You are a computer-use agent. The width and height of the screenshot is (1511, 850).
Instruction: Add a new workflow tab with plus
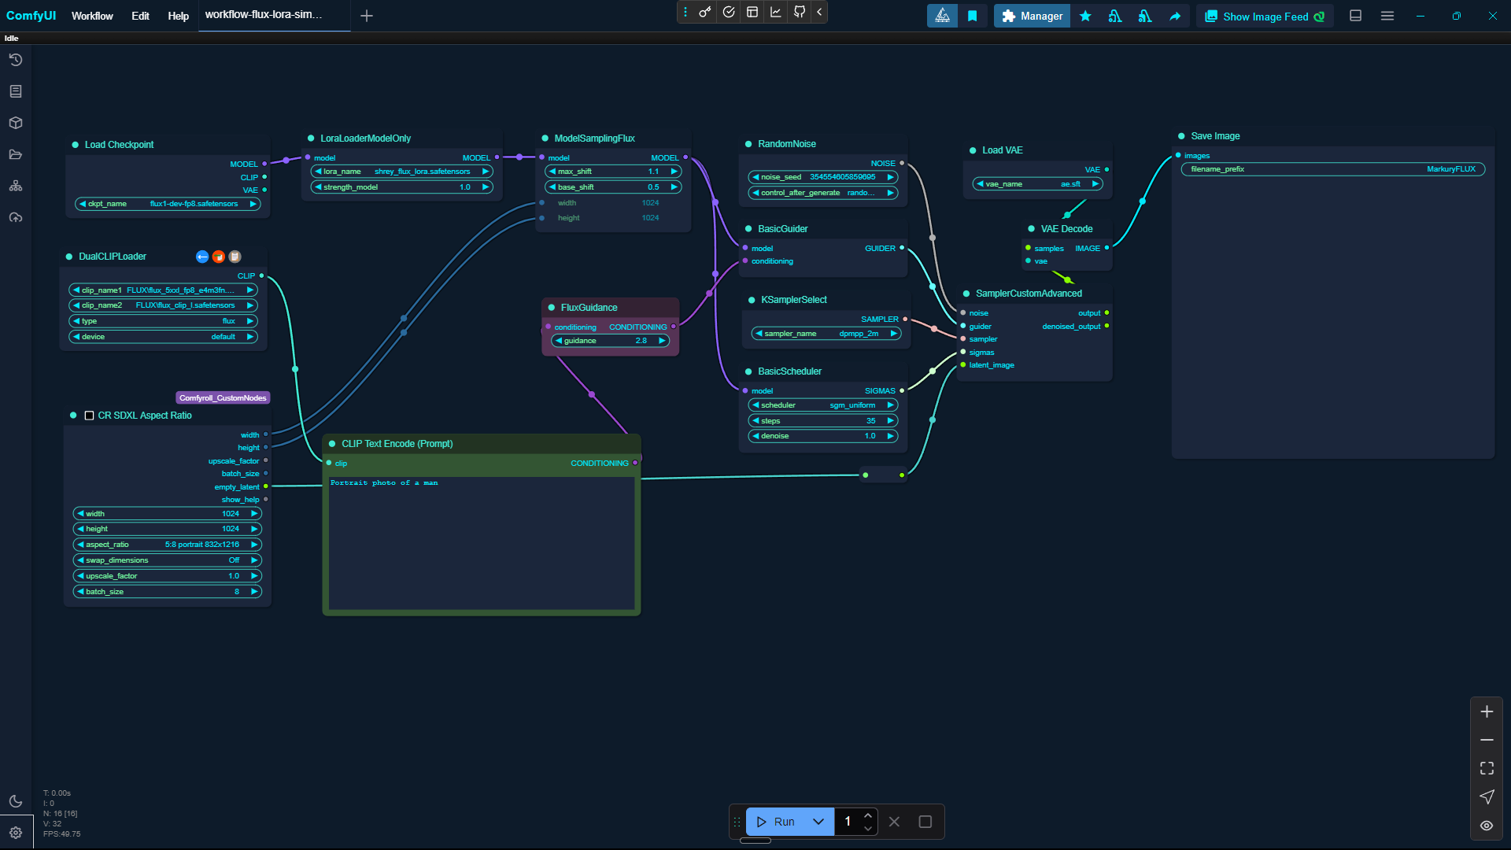coord(367,16)
